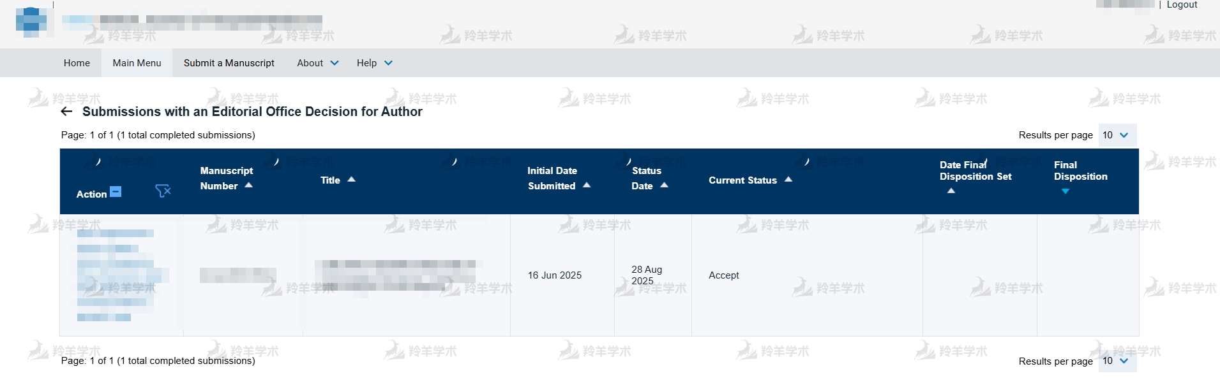Expand the Help menu
The height and width of the screenshot is (385, 1220).
point(374,63)
